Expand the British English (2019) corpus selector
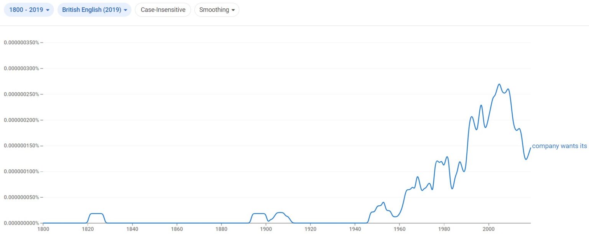The image size is (589, 234). pyautogui.click(x=94, y=10)
